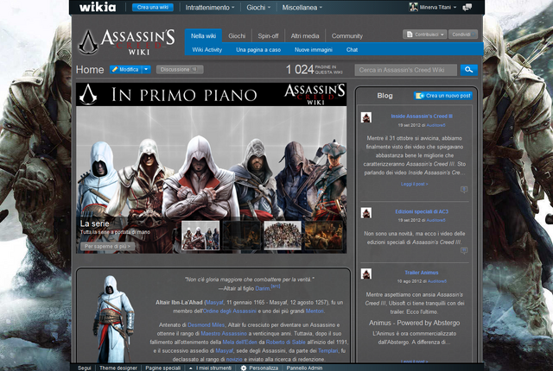The image size is (553, 371).
Task: Open Wiki Activity submenu item
Action: click(x=207, y=50)
